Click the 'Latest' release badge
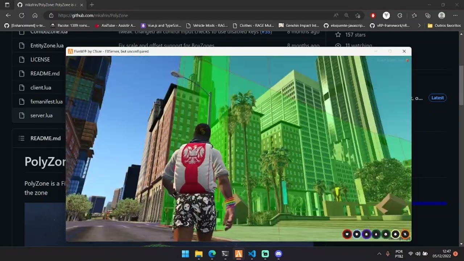The image size is (464, 261). (x=438, y=98)
